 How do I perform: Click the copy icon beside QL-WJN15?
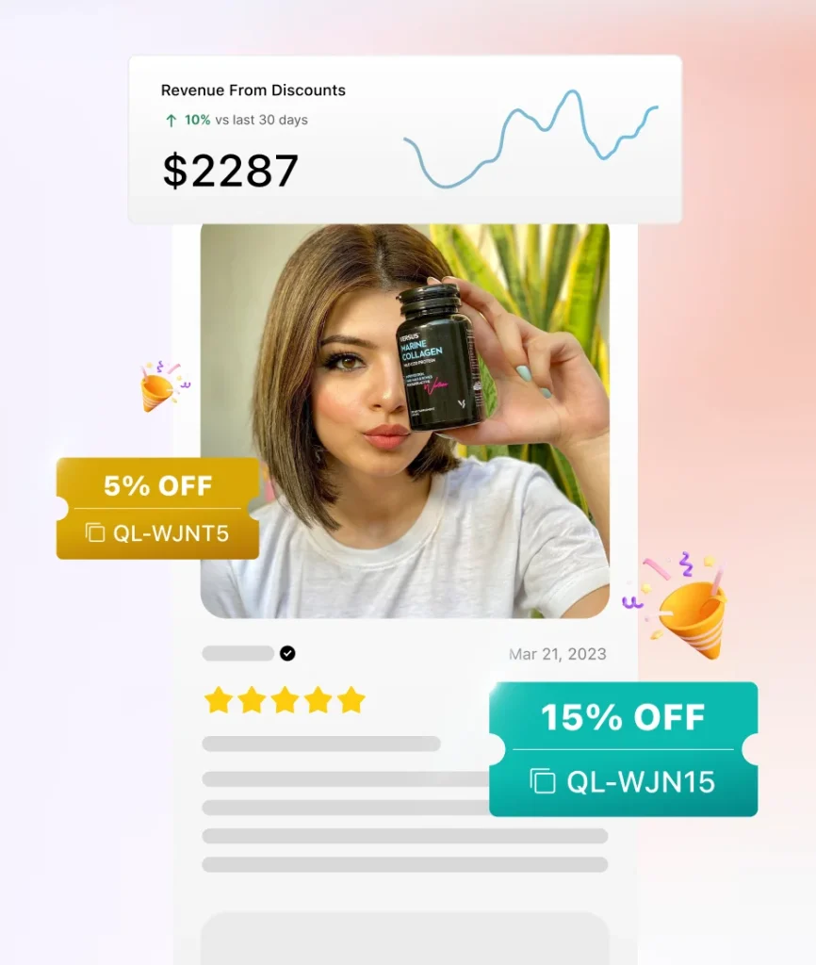(542, 781)
